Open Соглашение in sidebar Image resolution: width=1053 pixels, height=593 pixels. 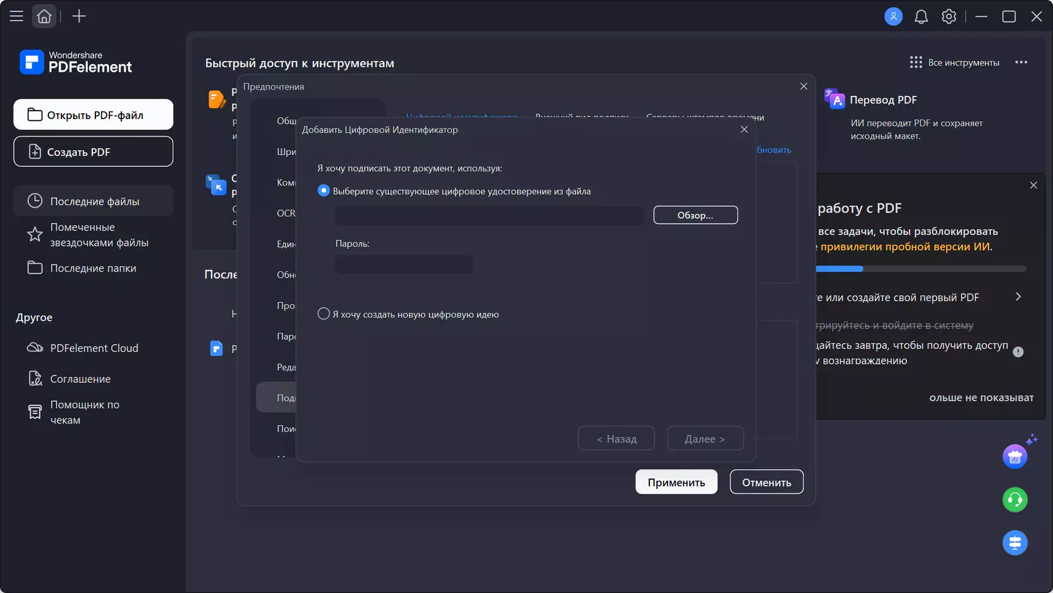pos(93,378)
